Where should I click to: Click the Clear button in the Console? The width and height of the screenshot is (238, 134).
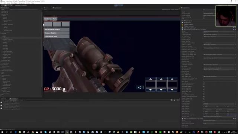[x=2, y=100]
